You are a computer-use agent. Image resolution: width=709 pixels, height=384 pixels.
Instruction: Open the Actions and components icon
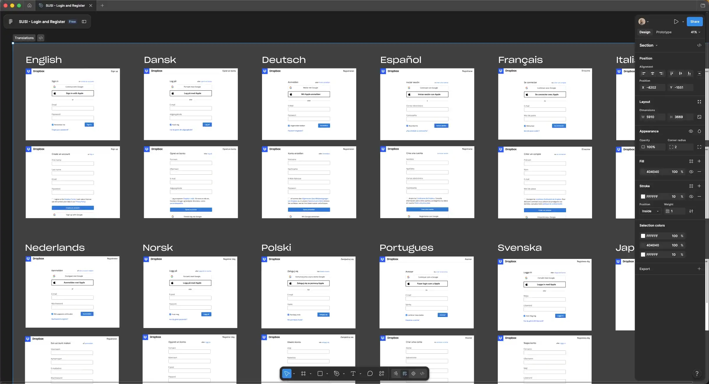(x=382, y=374)
